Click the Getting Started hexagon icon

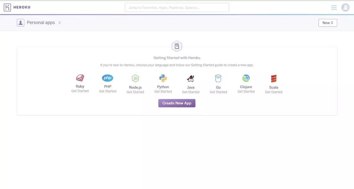177,46
